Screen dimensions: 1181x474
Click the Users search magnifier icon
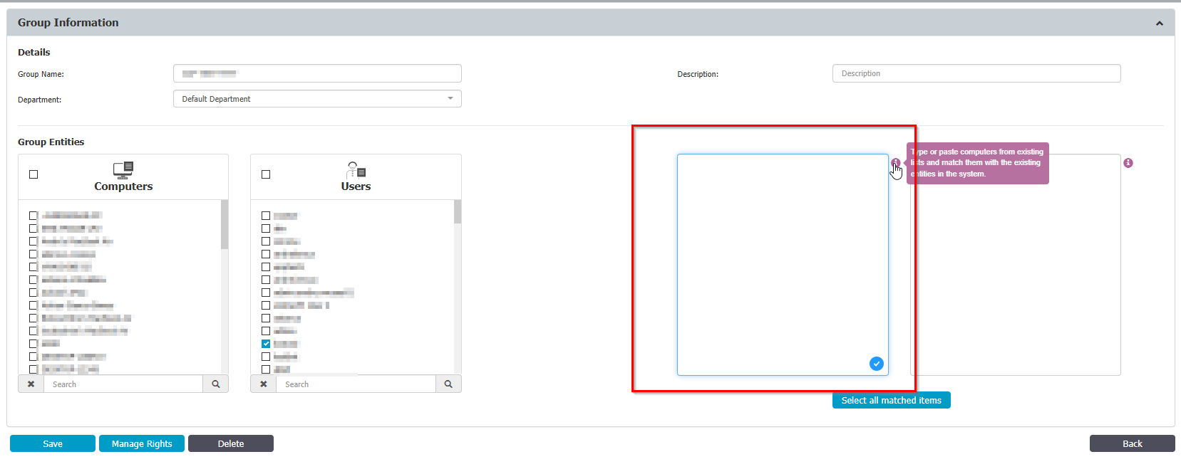pyautogui.click(x=448, y=384)
